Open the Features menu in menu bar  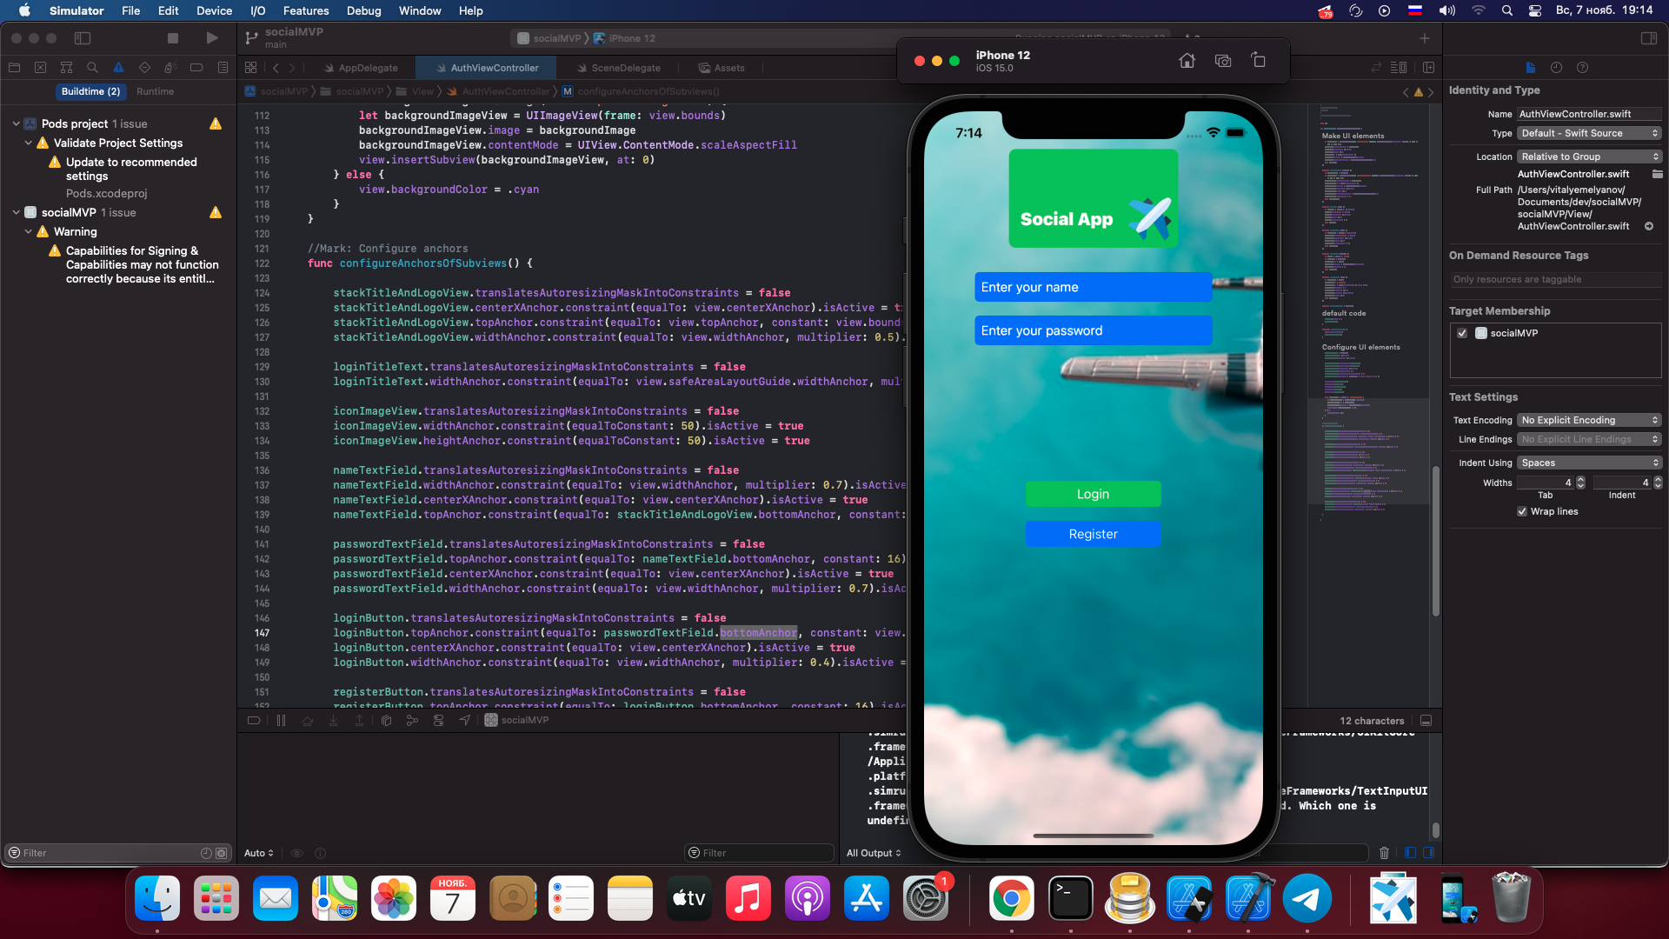[306, 10]
